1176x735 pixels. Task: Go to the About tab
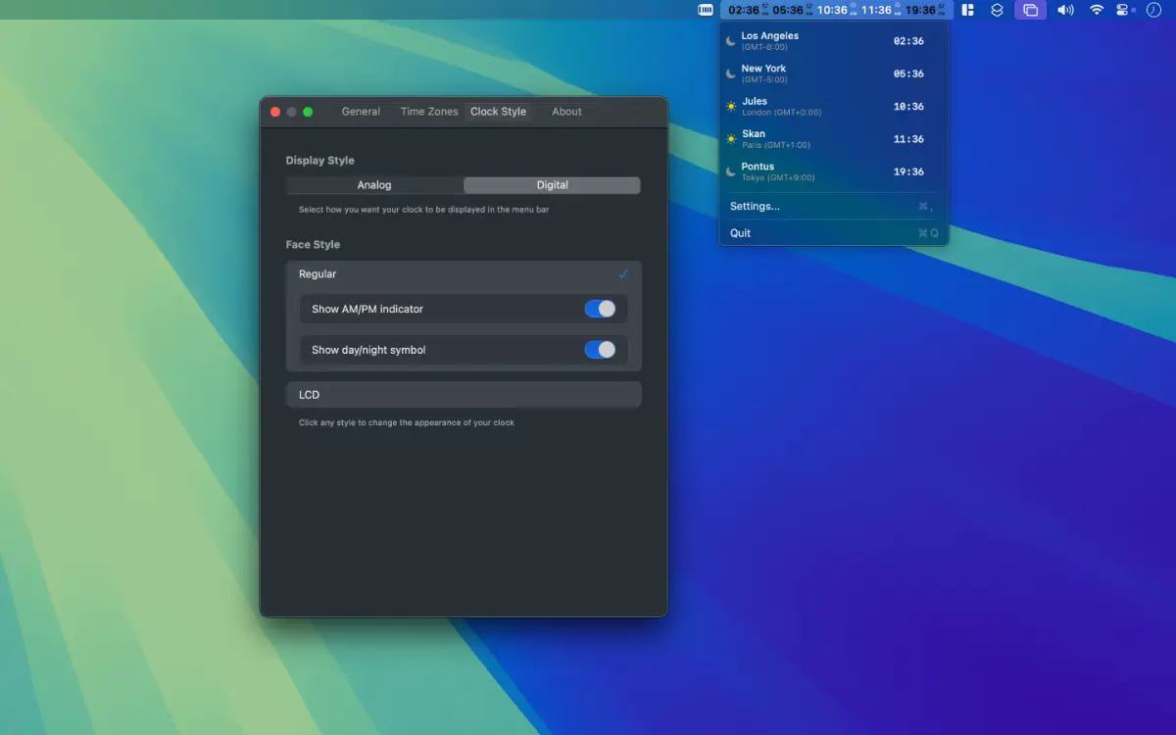coord(566,112)
